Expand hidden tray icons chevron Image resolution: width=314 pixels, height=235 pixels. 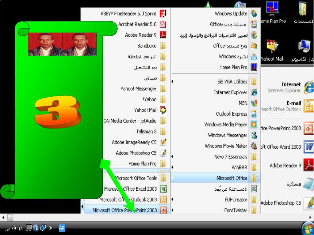51,228
